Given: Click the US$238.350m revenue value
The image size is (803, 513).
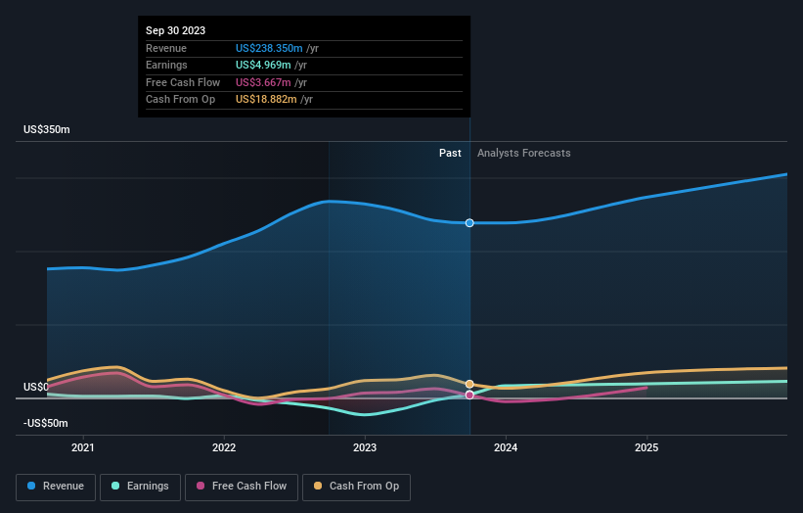Looking at the screenshot, I should click(x=269, y=48).
